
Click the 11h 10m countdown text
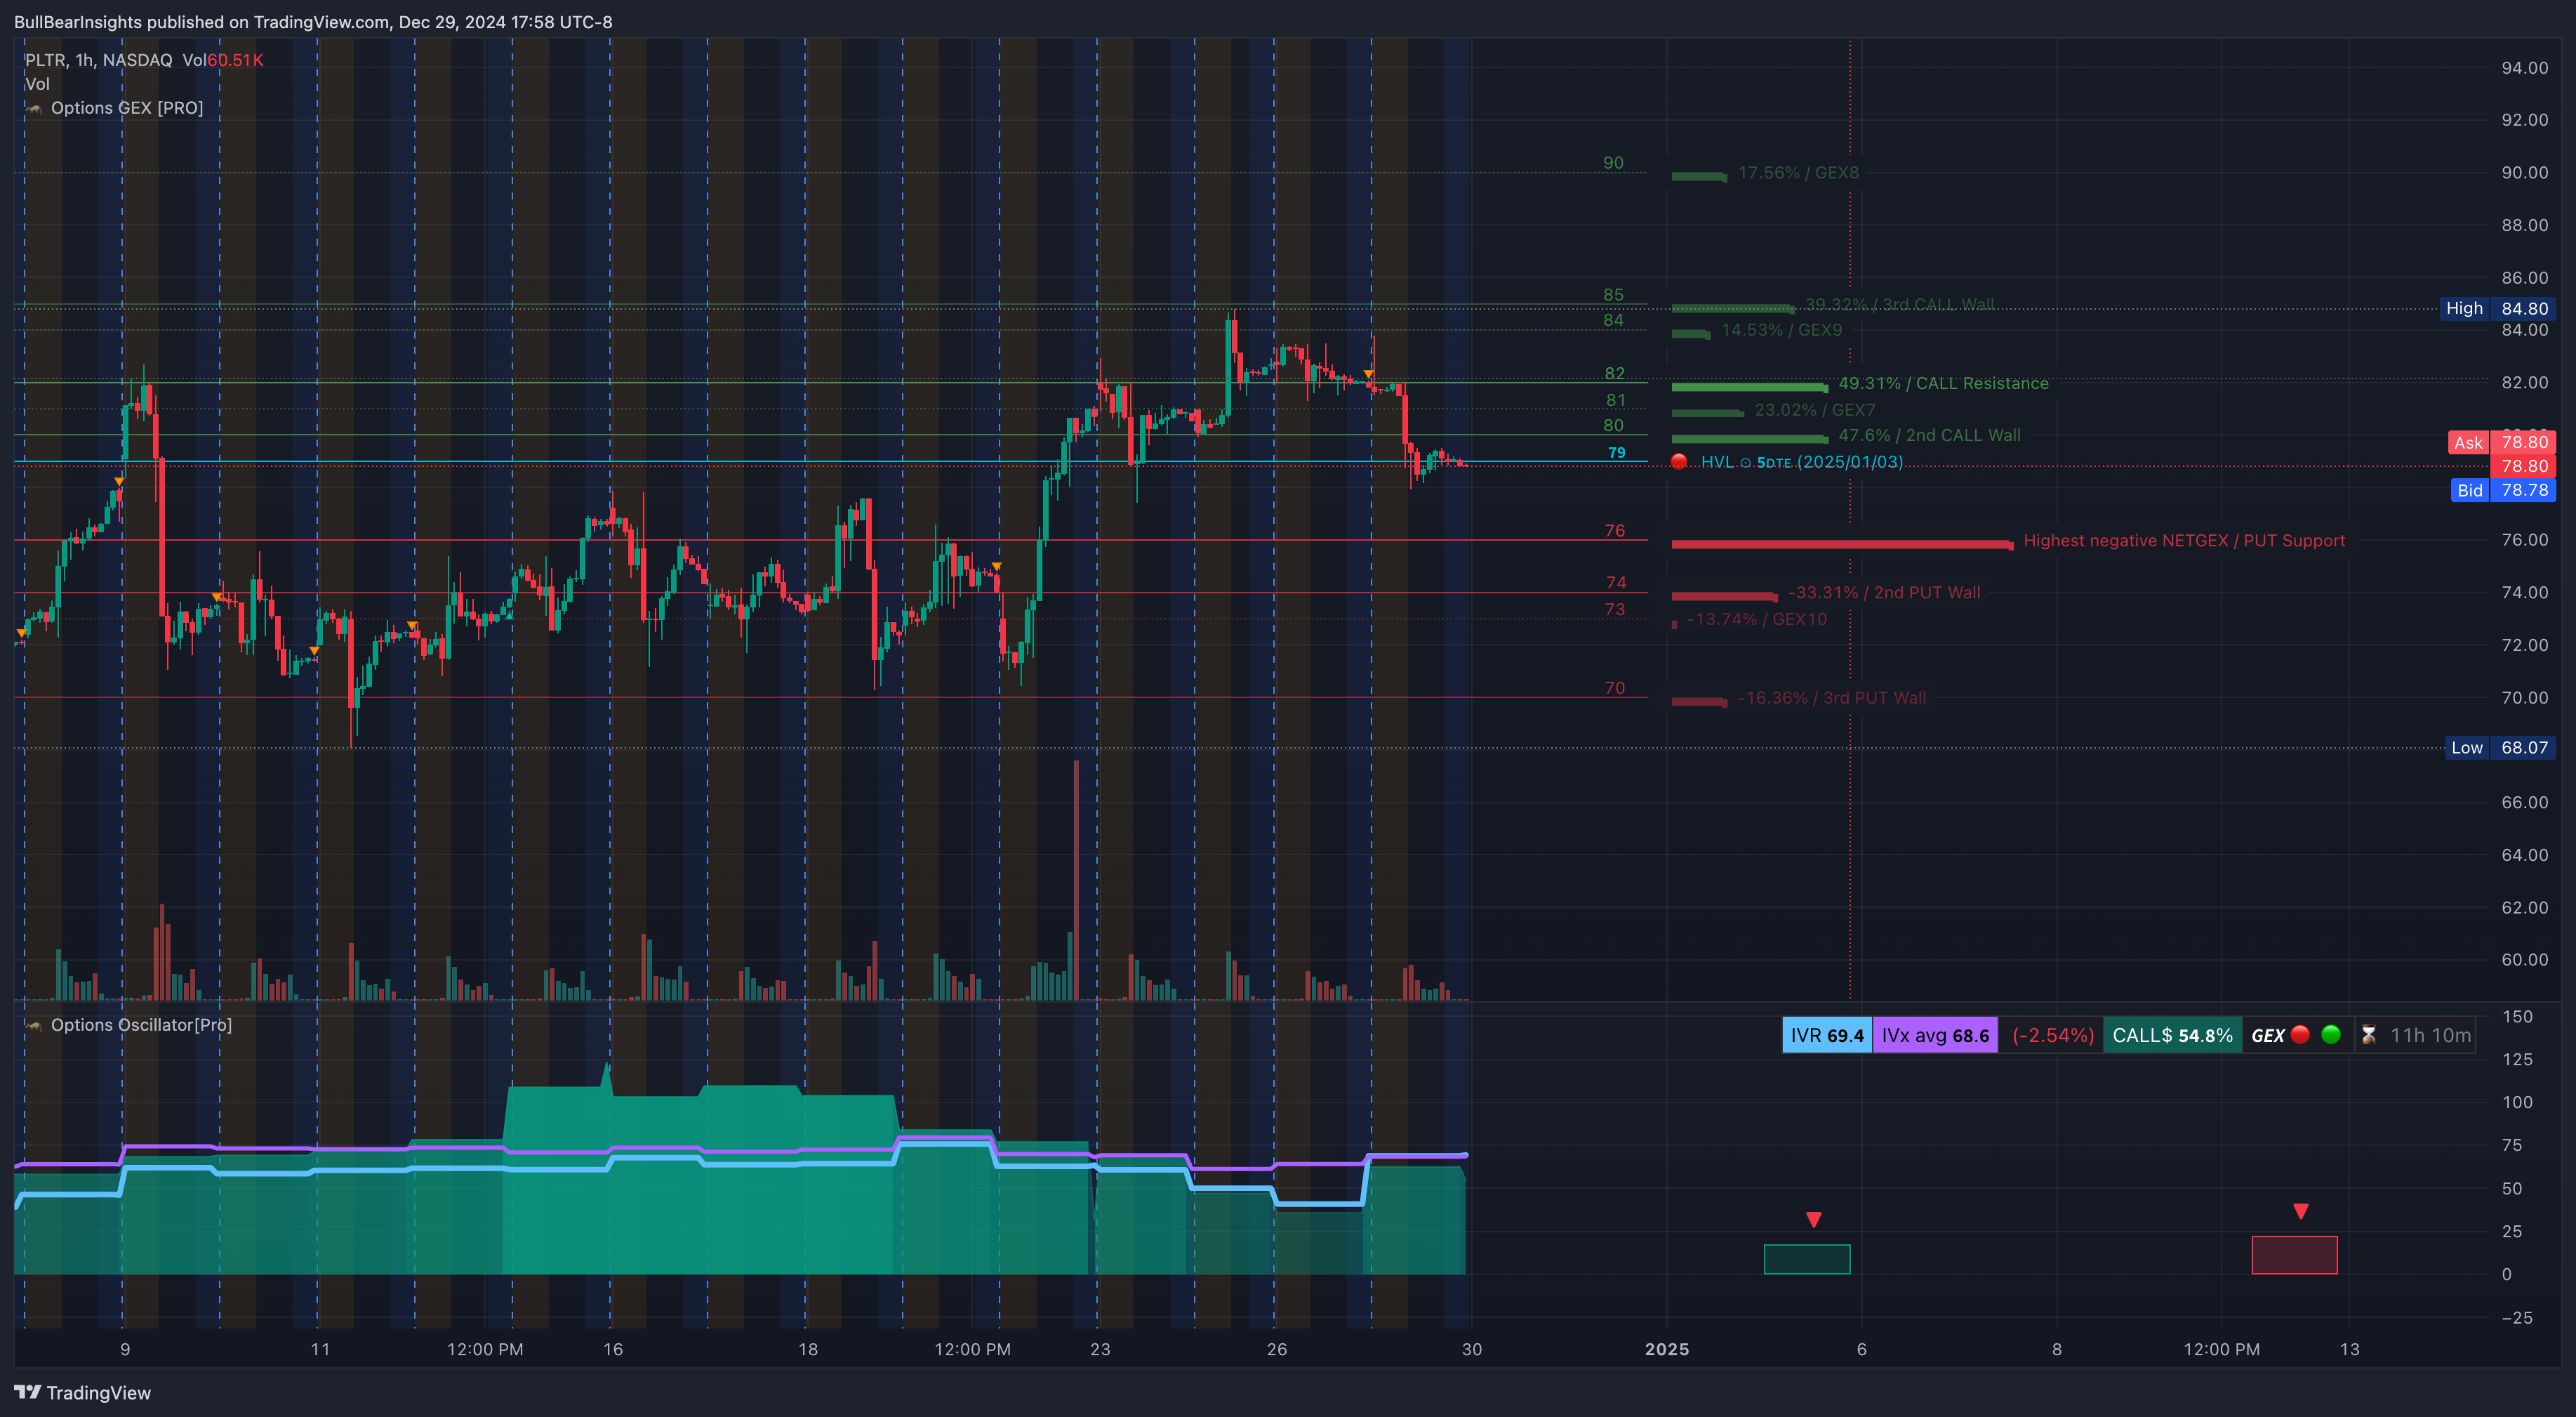tap(2430, 1036)
